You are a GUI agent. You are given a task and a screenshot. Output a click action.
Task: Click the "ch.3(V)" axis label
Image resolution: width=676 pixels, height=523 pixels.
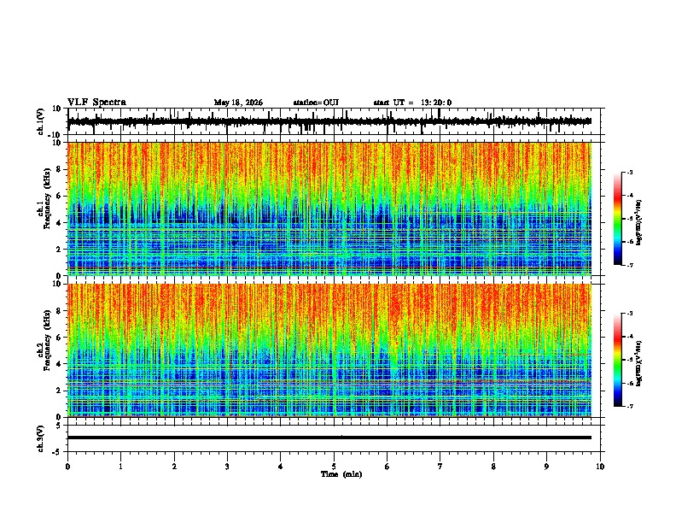[x=41, y=438]
